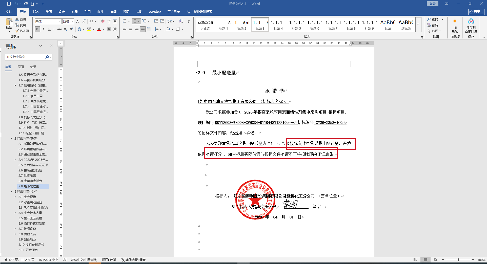487x264 pixels.
Task: Activate the 格式刷 format painter
Action: tap(22, 31)
